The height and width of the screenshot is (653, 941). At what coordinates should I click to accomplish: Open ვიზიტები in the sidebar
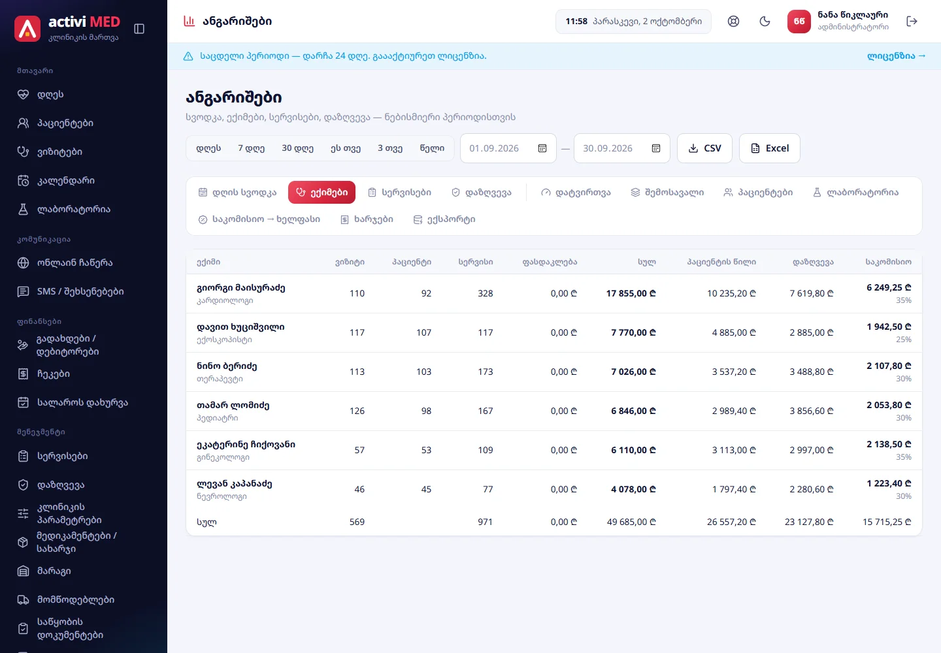coord(84,152)
